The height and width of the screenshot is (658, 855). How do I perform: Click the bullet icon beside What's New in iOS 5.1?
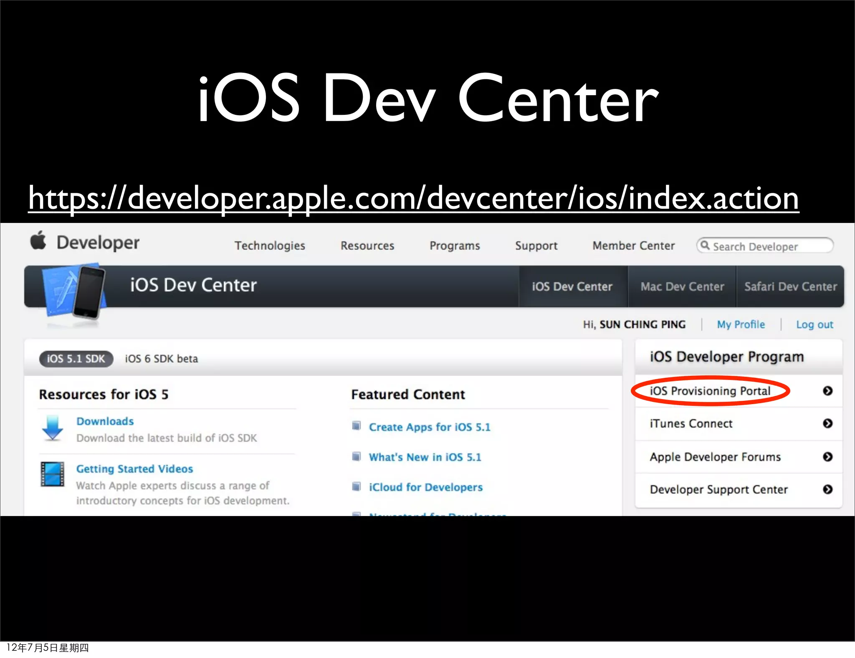(356, 456)
